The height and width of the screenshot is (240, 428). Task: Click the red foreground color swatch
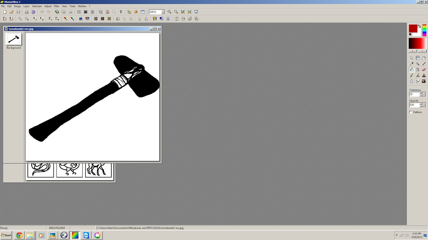(413, 28)
